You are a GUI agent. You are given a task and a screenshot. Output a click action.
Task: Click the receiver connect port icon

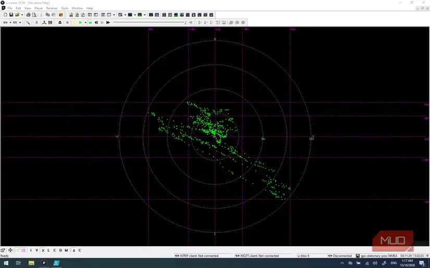pos(5,22)
